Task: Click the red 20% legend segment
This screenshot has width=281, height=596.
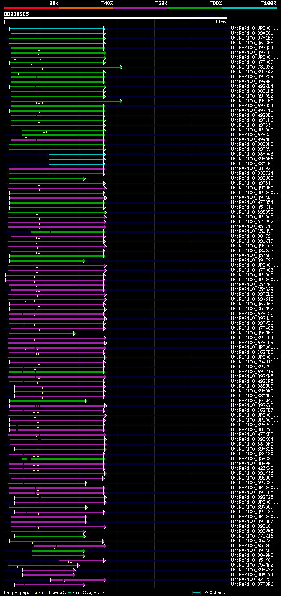Action: point(32,8)
